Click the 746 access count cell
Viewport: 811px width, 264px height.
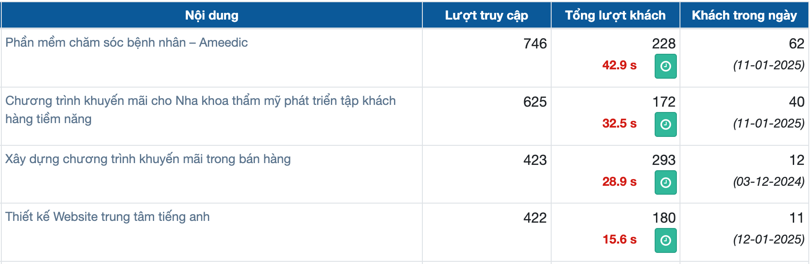click(535, 44)
